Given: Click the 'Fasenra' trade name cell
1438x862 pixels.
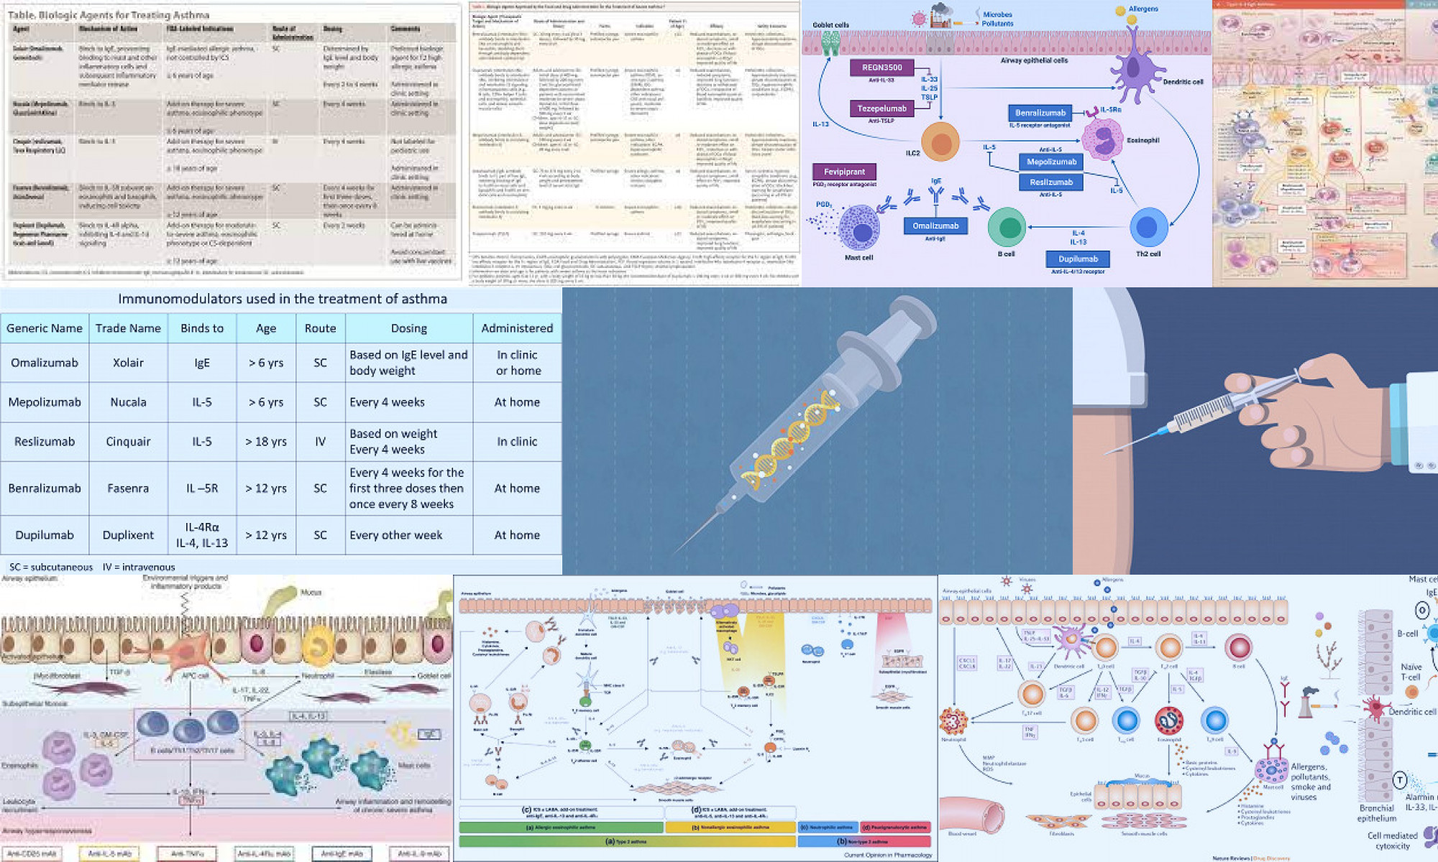Looking at the screenshot, I should (x=128, y=488).
